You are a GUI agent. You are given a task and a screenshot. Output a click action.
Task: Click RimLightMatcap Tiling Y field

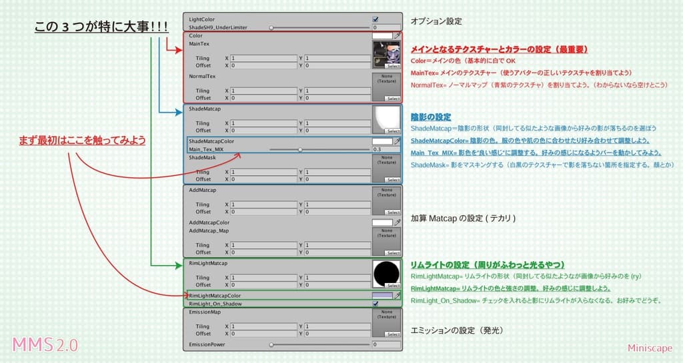[337, 278]
